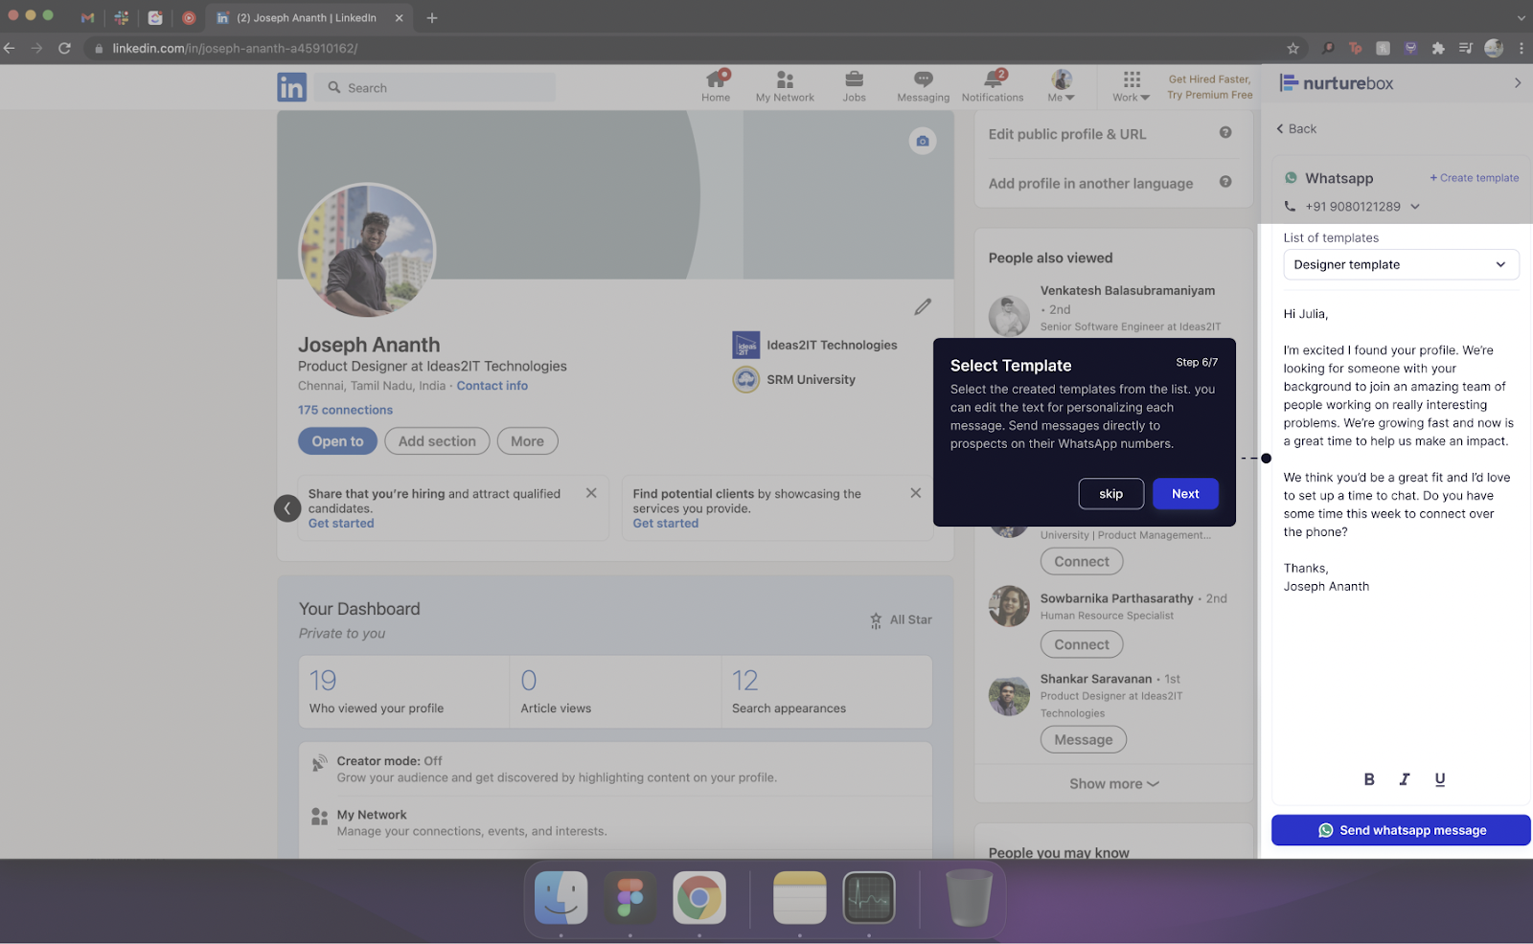The width and height of the screenshot is (1533, 944).
Task: Open the Chrome Extensions puzzle icon
Action: point(1438,48)
